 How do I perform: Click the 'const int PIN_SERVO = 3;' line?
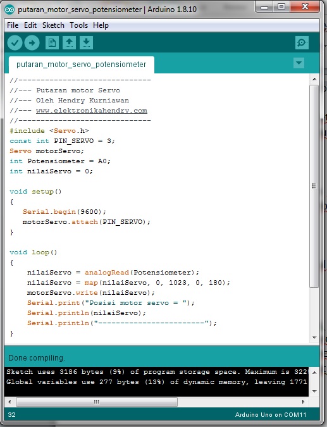[63, 141]
